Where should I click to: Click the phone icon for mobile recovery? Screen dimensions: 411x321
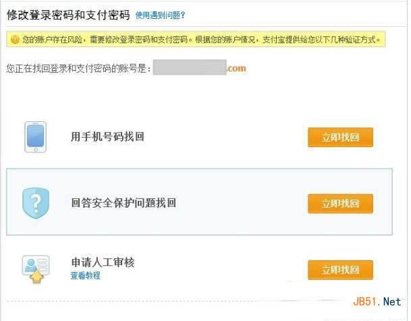(x=35, y=137)
